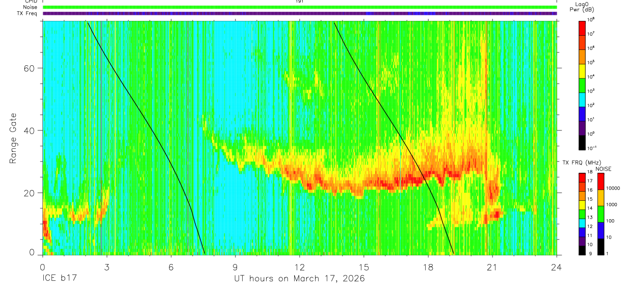Viewport: 626px width, 289px height.
Task: Click the x-axis tick label '21'
Action: [492, 267]
